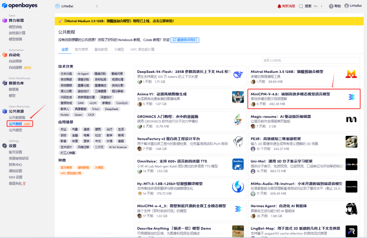Click the 算力容器 sidebar icon

(4, 20)
